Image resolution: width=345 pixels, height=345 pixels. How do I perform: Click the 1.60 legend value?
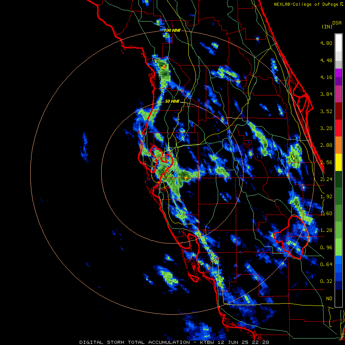tap(326, 214)
